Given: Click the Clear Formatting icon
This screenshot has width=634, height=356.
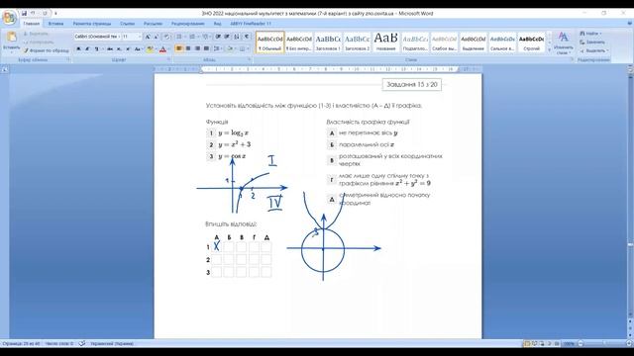Looking at the screenshot, I should [x=166, y=37].
